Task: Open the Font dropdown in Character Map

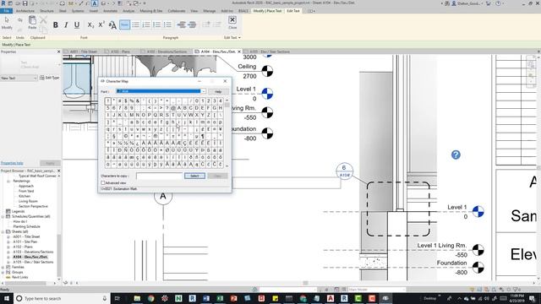Action: pos(204,91)
